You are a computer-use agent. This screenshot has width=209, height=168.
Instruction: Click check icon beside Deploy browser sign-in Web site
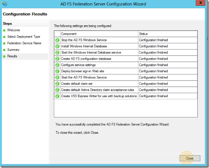tap(57, 71)
